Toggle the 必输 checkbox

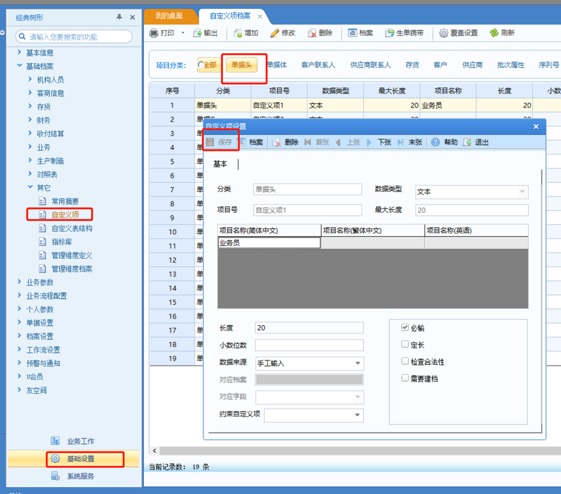pos(405,327)
